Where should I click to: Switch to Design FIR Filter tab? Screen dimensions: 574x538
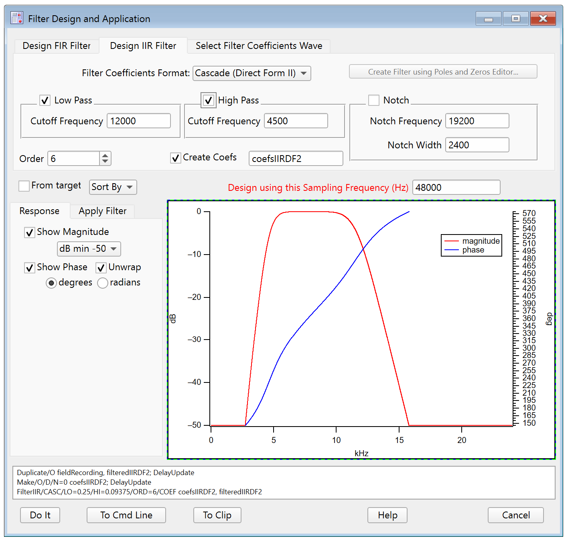tap(57, 46)
